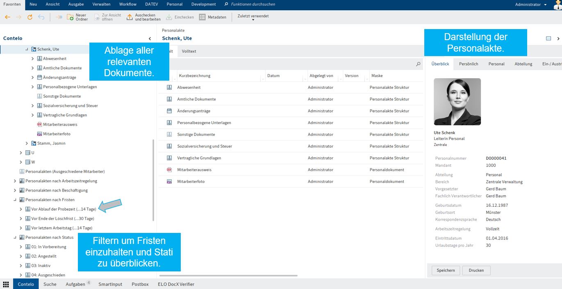Screen dimensions: 562x289
Task: Click the Schenk, Ute personnel file icon
Action: (x=34, y=49)
